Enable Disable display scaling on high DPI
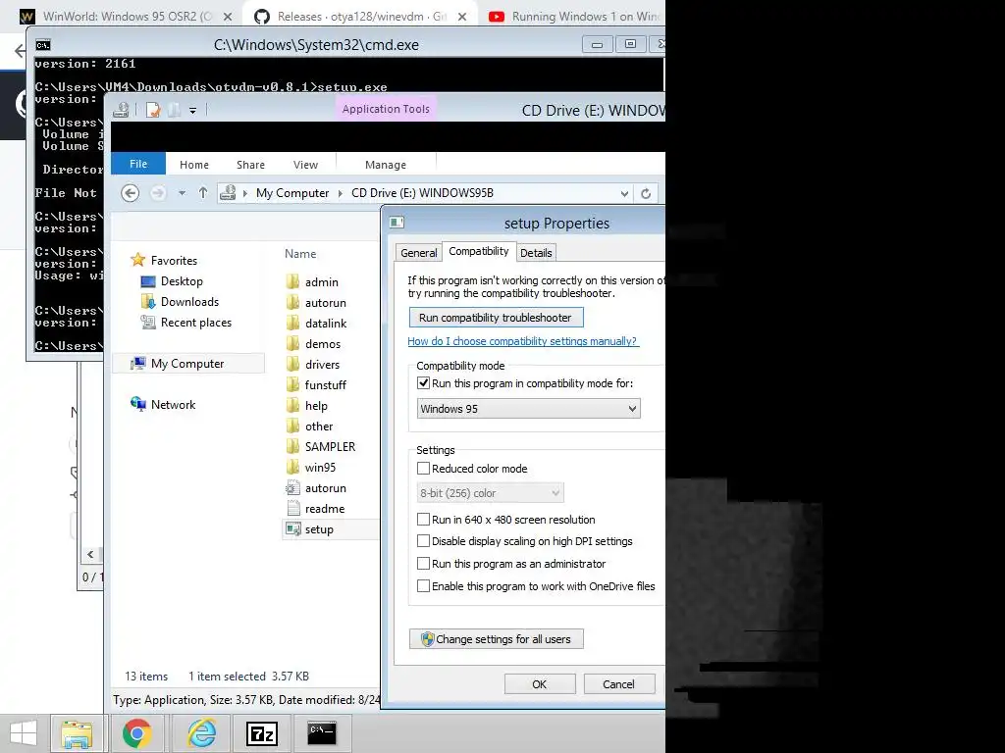Viewport: 1005px width, 753px height. pos(423,541)
